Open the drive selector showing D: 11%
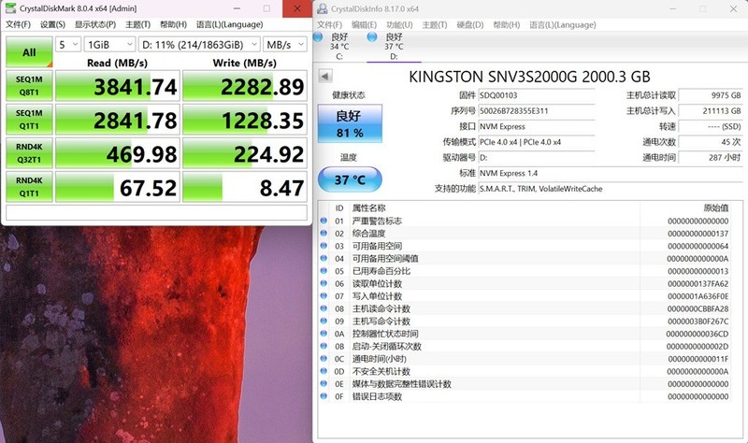The image size is (748, 443). tap(199, 44)
